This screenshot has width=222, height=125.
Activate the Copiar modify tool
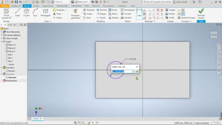pyautogui.click(x=88, y=14)
